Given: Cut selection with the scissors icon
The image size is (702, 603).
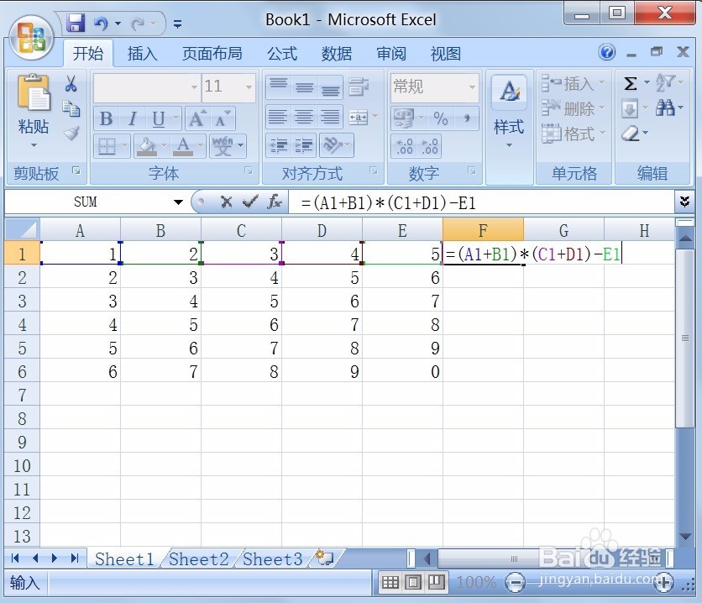Looking at the screenshot, I should click(x=71, y=84).
